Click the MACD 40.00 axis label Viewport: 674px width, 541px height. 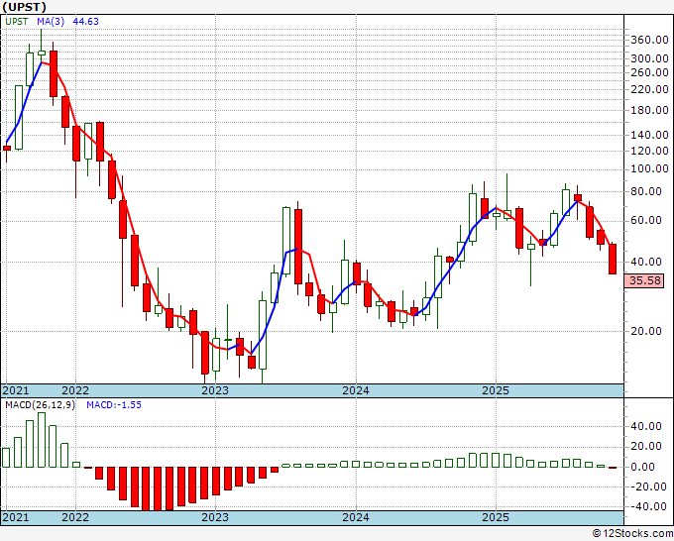[646, 426]
